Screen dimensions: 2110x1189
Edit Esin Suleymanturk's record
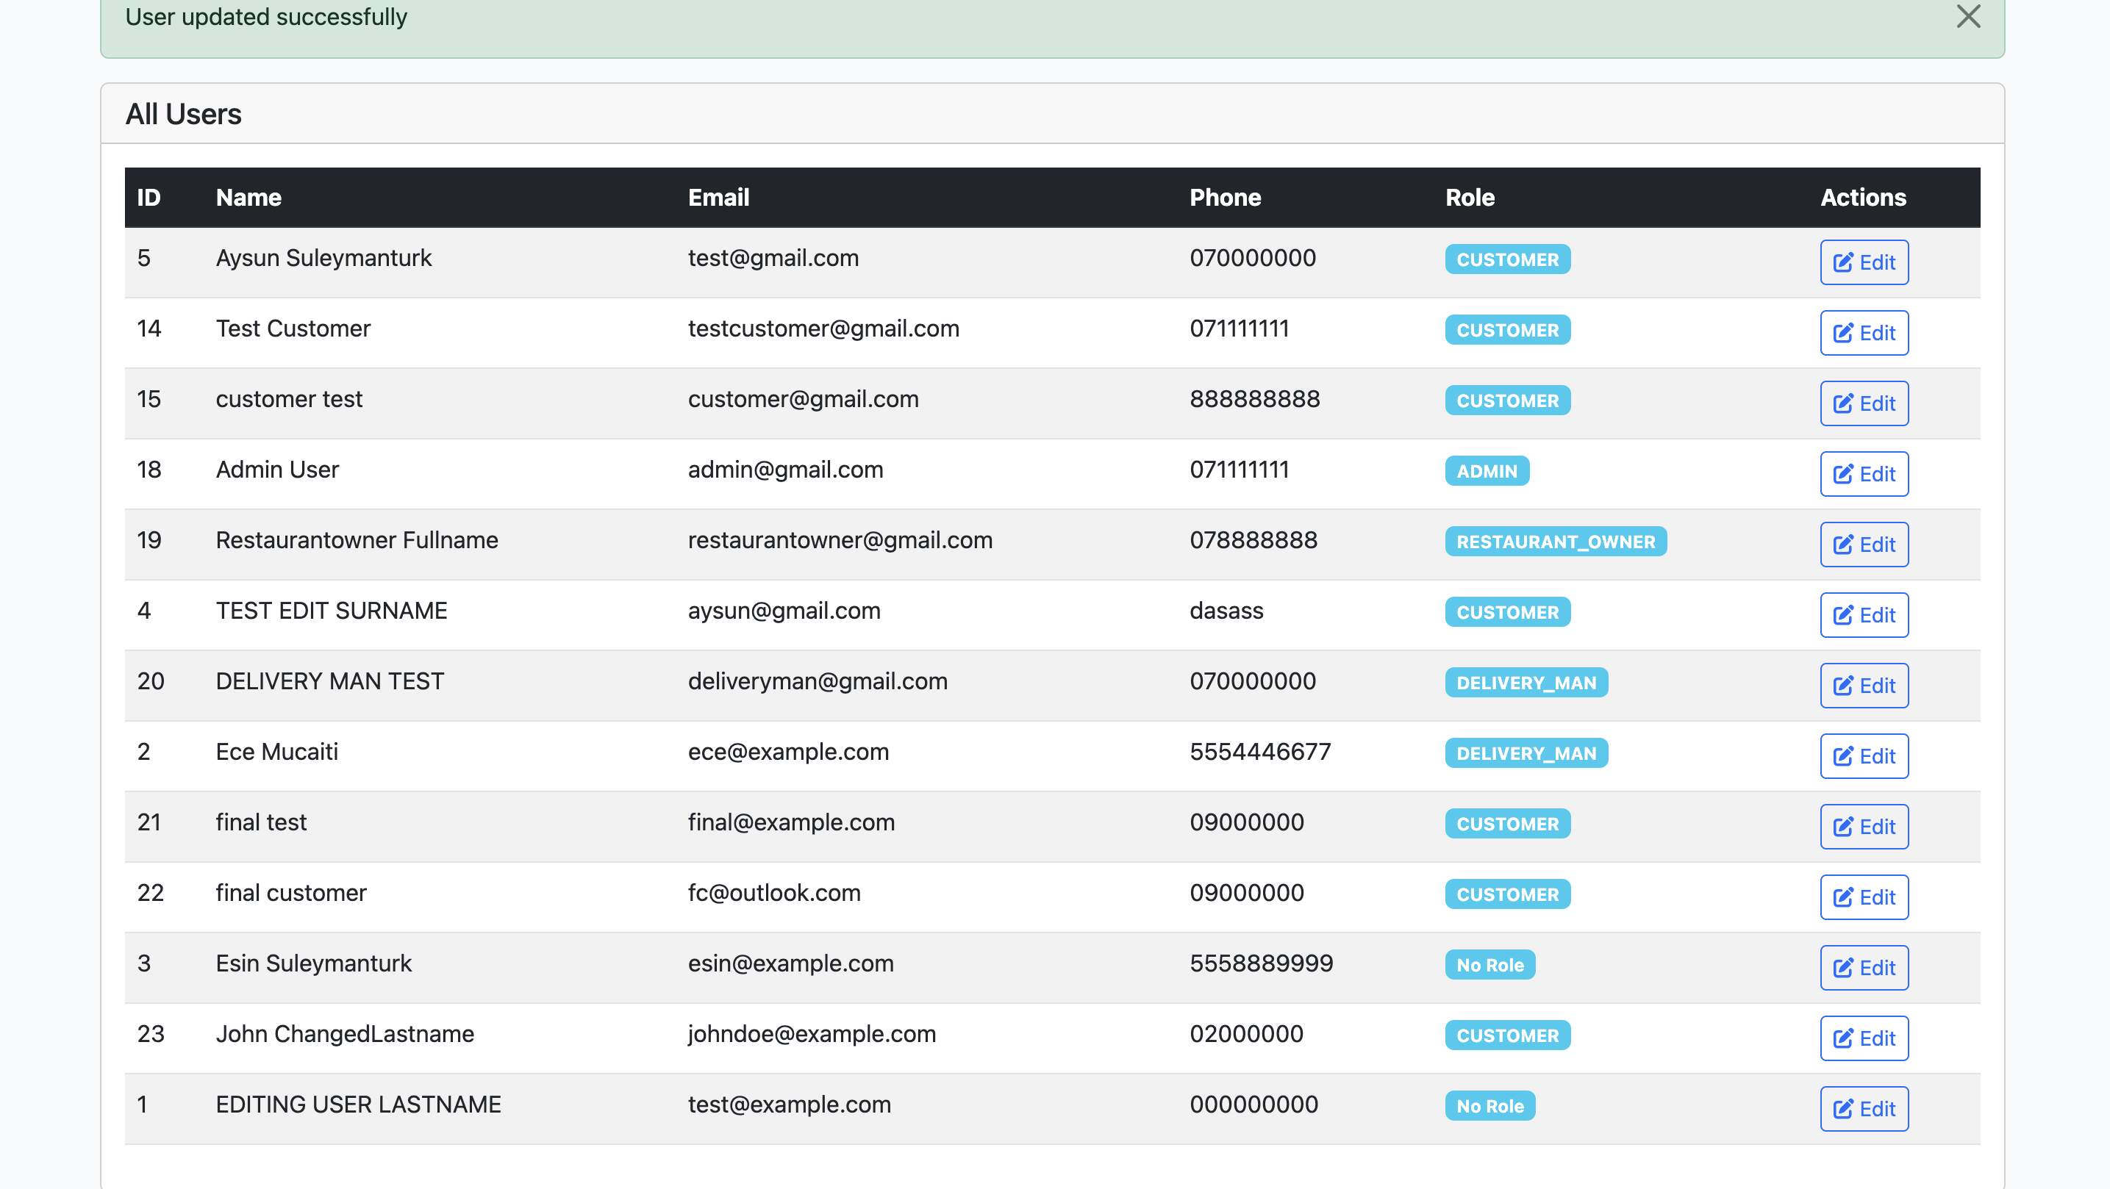point(1864,968)
